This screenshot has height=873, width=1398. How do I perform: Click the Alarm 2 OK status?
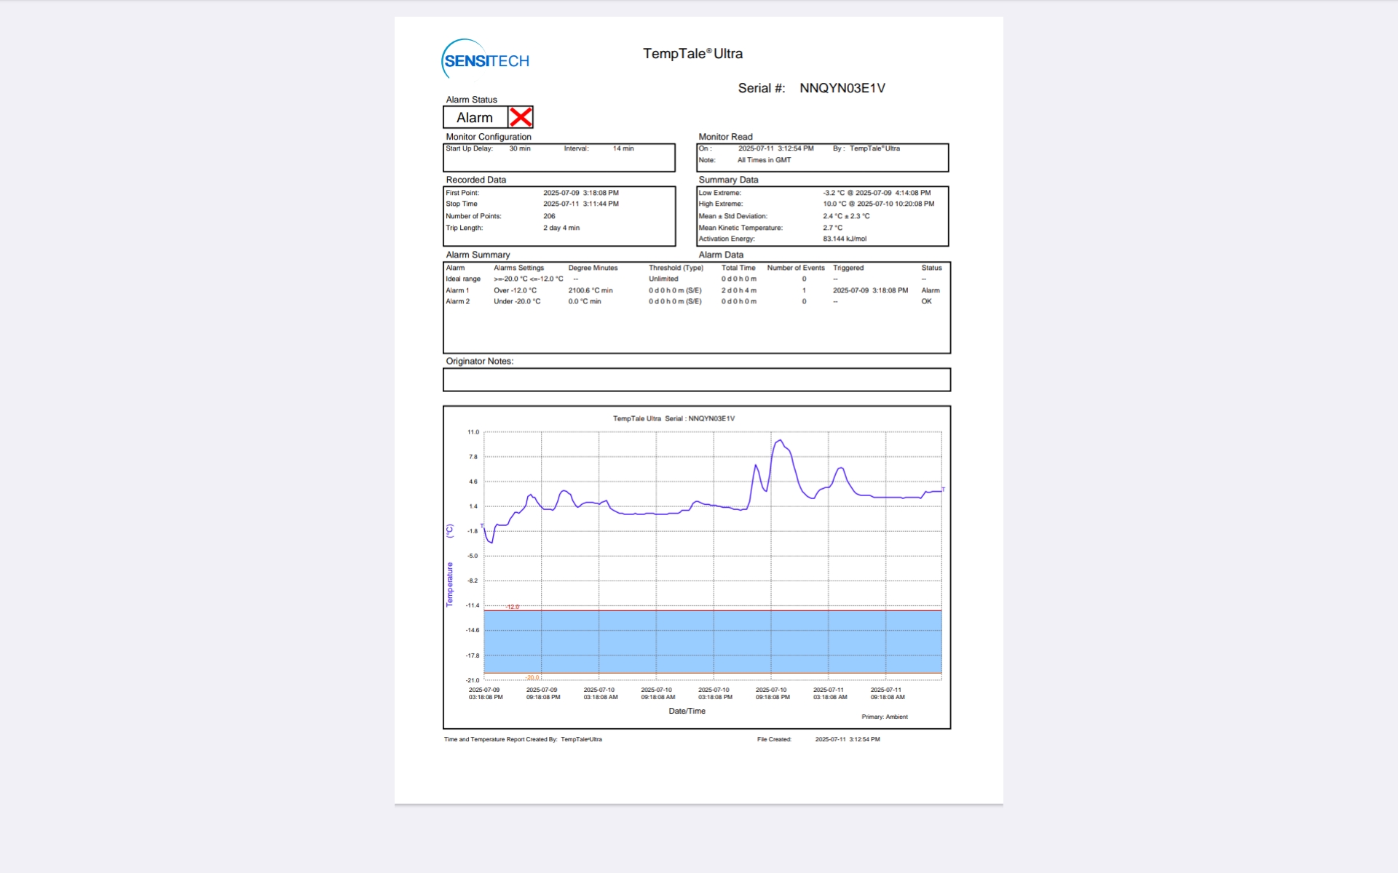click(926, 301)
